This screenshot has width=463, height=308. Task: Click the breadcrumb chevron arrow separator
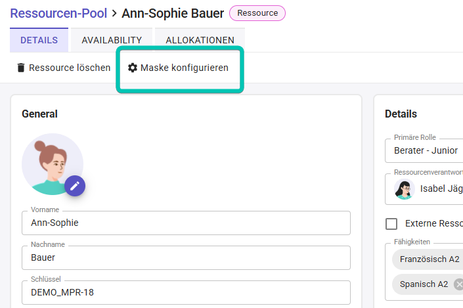click(114, 13)
